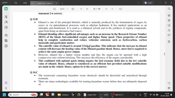Open the Organize Pages tool

coord(6,27)
